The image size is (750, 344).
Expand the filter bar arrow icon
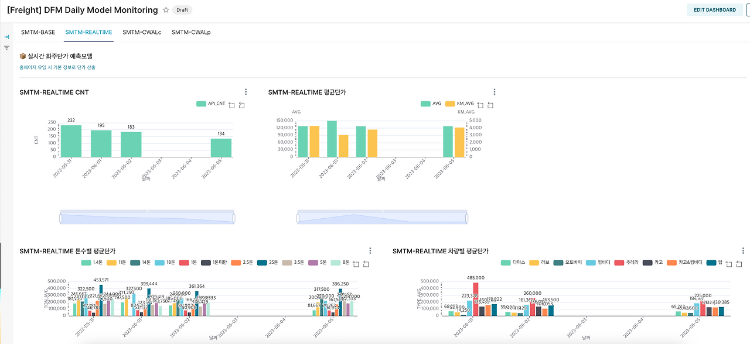tap(7, 37)
